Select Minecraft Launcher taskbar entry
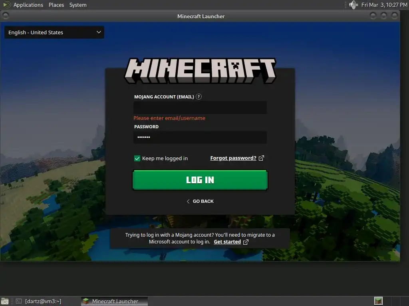The width and height of the screenshot is (409, 306). point(114,301)
